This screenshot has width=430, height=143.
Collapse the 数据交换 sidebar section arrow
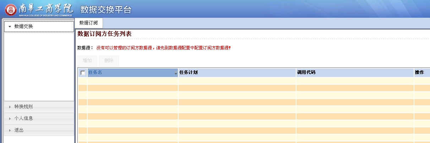(x=10, y=27)
